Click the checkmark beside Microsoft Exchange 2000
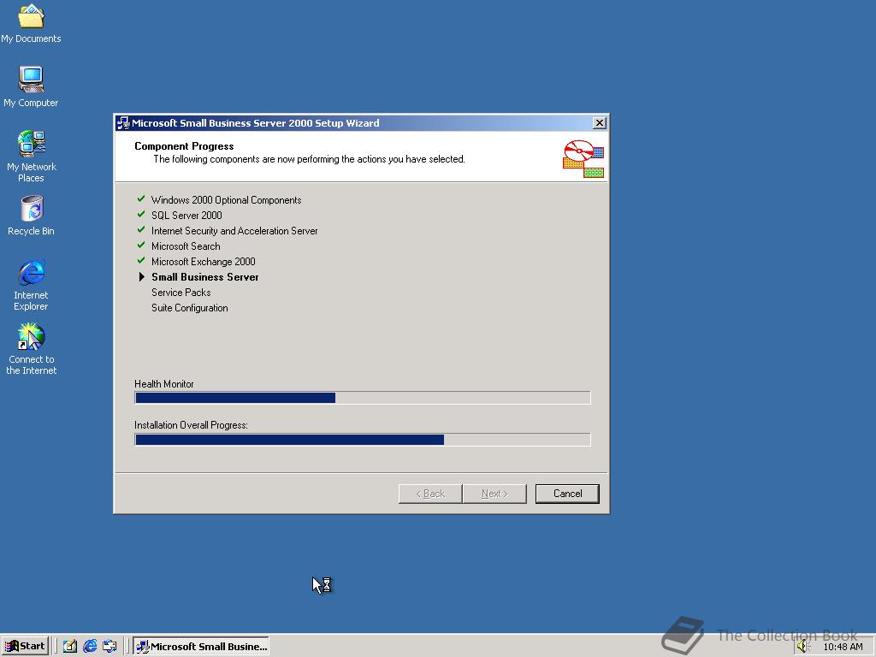Image resolution: width=876 pixels, height=657 pixels. pyautogui.click(x=141, y=260)
